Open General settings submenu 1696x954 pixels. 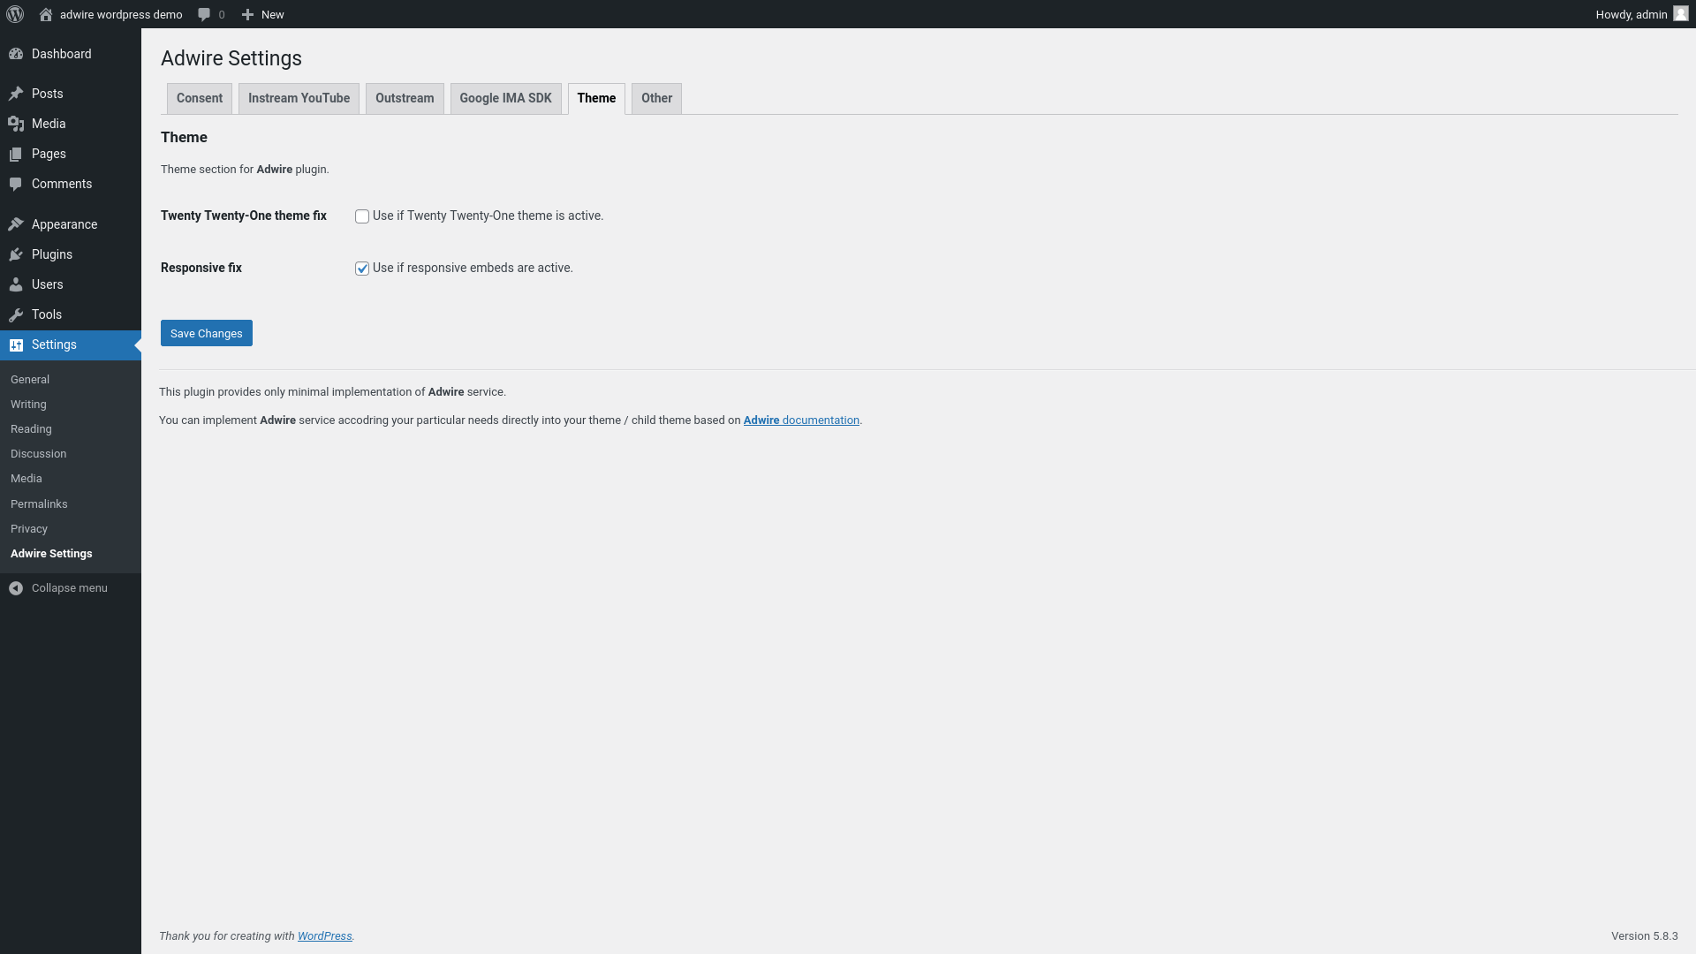point(30,380)
